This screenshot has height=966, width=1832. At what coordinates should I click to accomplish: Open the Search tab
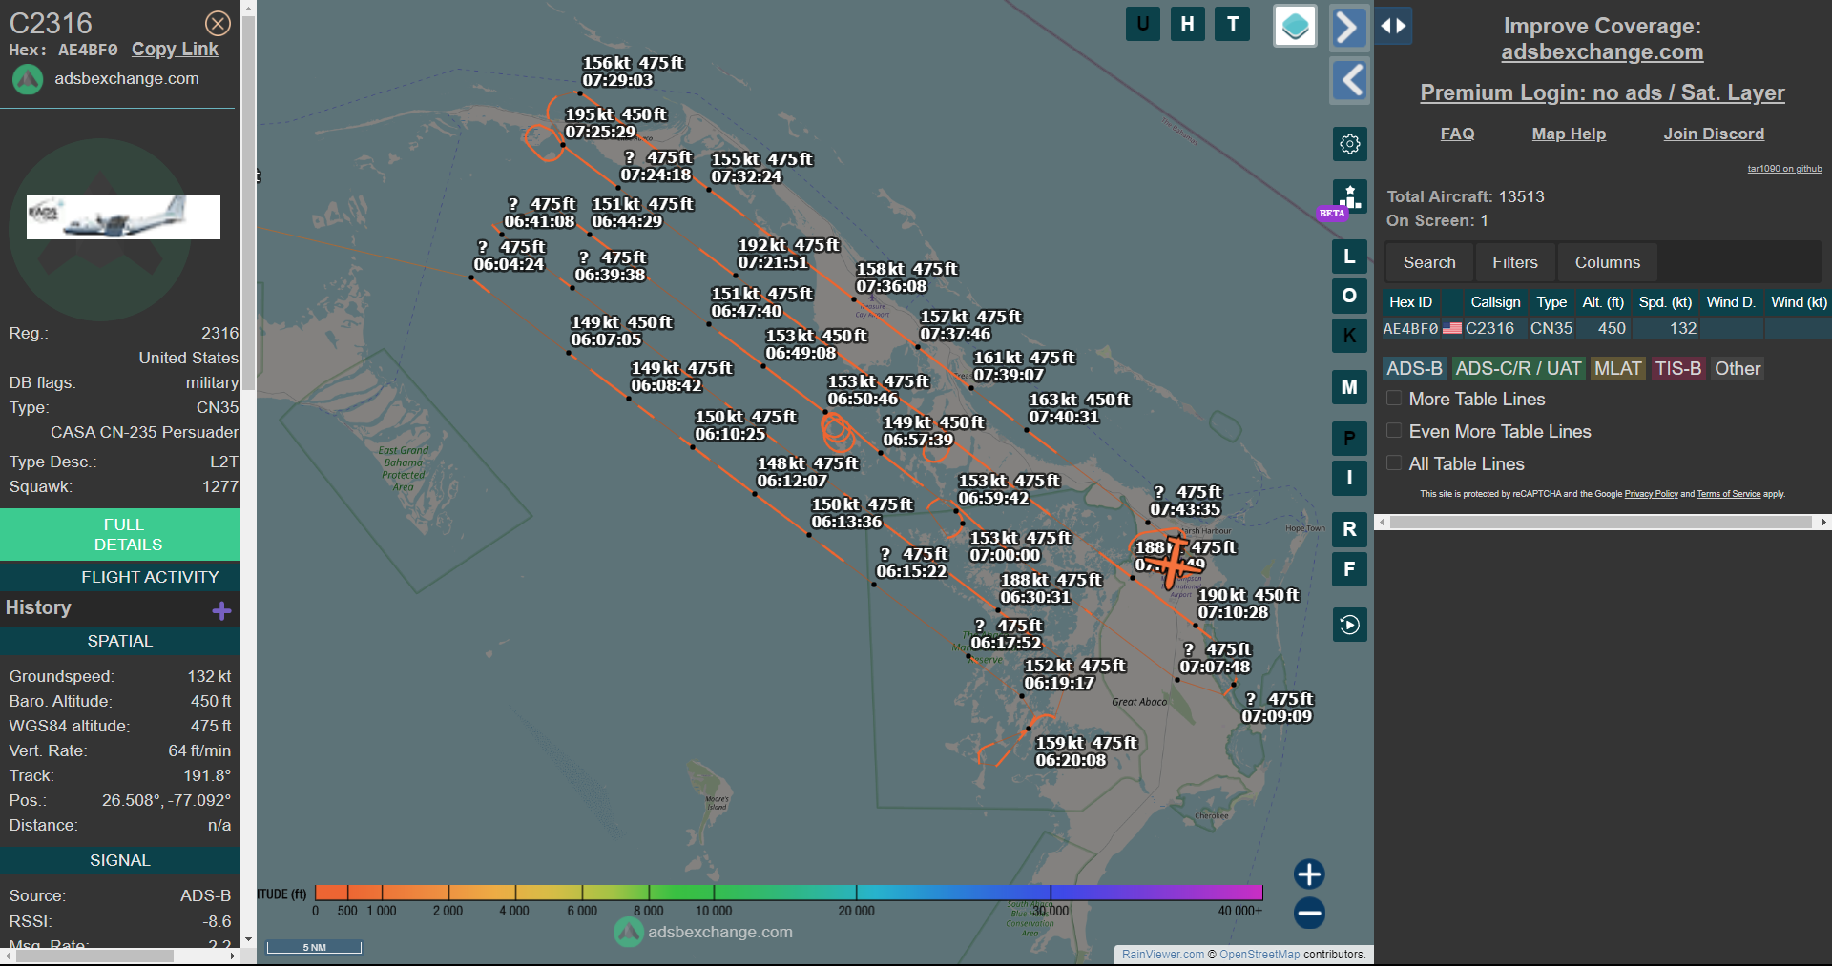point(1429,262)
